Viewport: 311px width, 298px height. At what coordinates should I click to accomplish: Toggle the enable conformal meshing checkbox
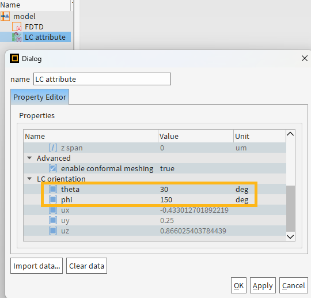point(53,168)
